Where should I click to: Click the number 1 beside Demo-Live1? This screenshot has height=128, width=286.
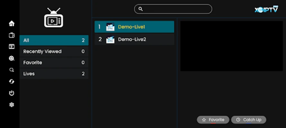pos(99,27)
